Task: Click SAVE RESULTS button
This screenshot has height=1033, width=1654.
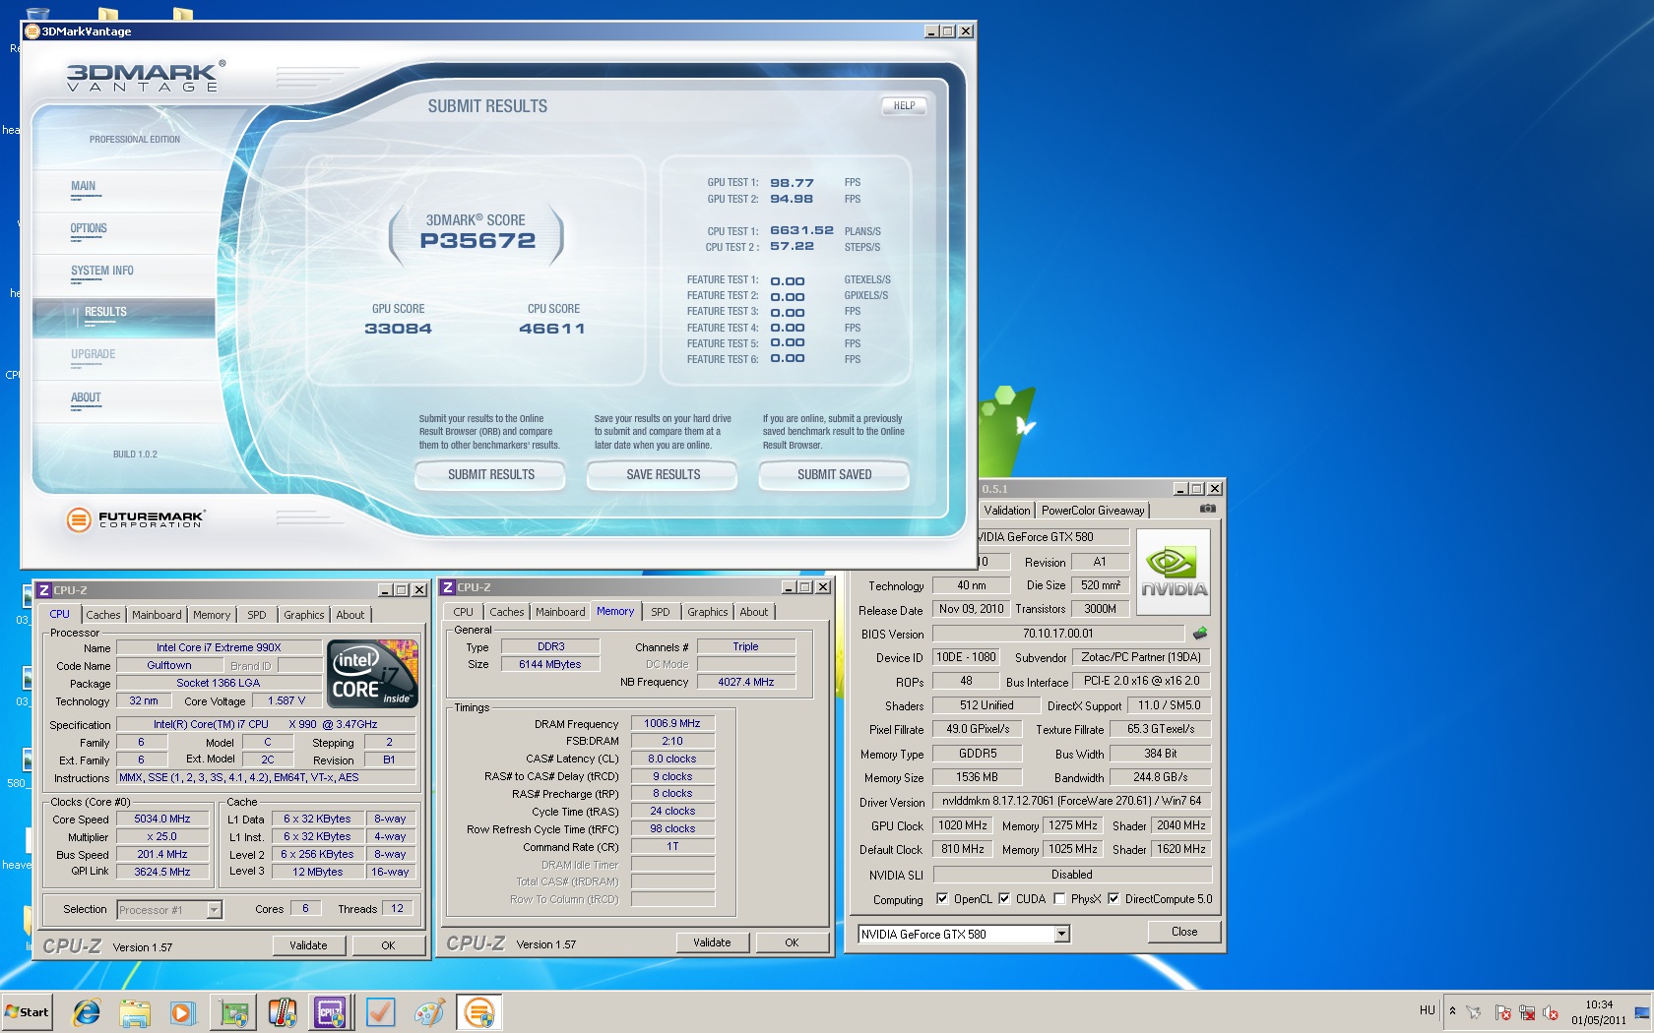Action: click(x=663, y=474)
